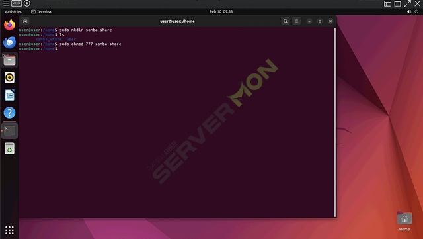Open Rhythmbox music player in the dock
The image size is (423, 239).
(x=9, y=77)
